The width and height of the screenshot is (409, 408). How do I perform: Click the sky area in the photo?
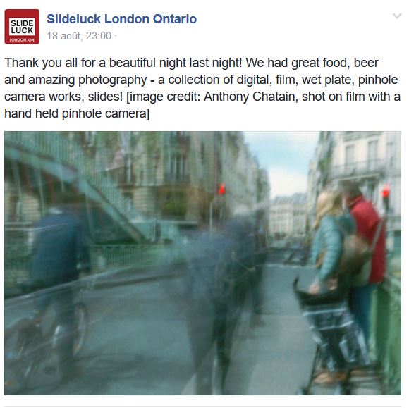(284, 161)
